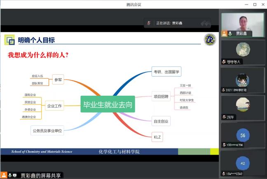Click the host icon on 贾彩鑫's video tile

pos(224,33)
